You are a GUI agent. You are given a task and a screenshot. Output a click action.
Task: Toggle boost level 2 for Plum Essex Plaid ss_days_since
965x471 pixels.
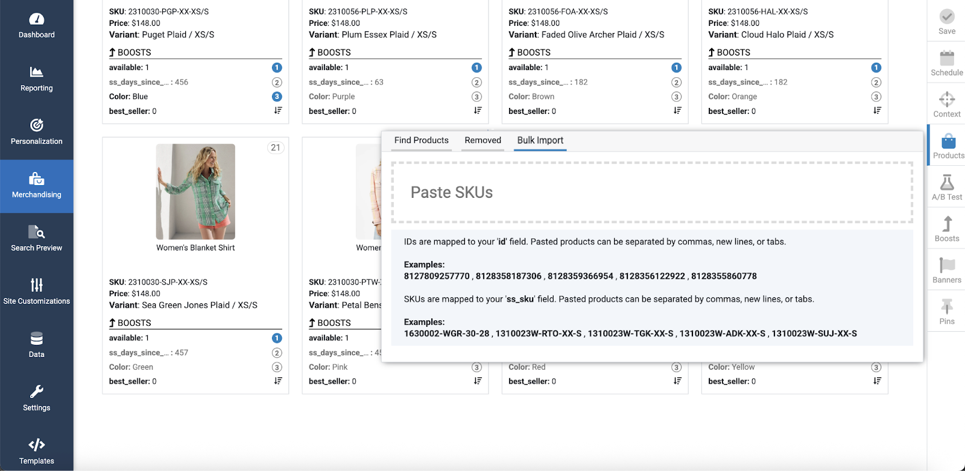tap(476, 82)
